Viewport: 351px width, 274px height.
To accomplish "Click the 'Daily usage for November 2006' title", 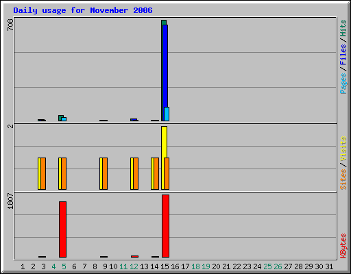I will click(x=83, y=10).
